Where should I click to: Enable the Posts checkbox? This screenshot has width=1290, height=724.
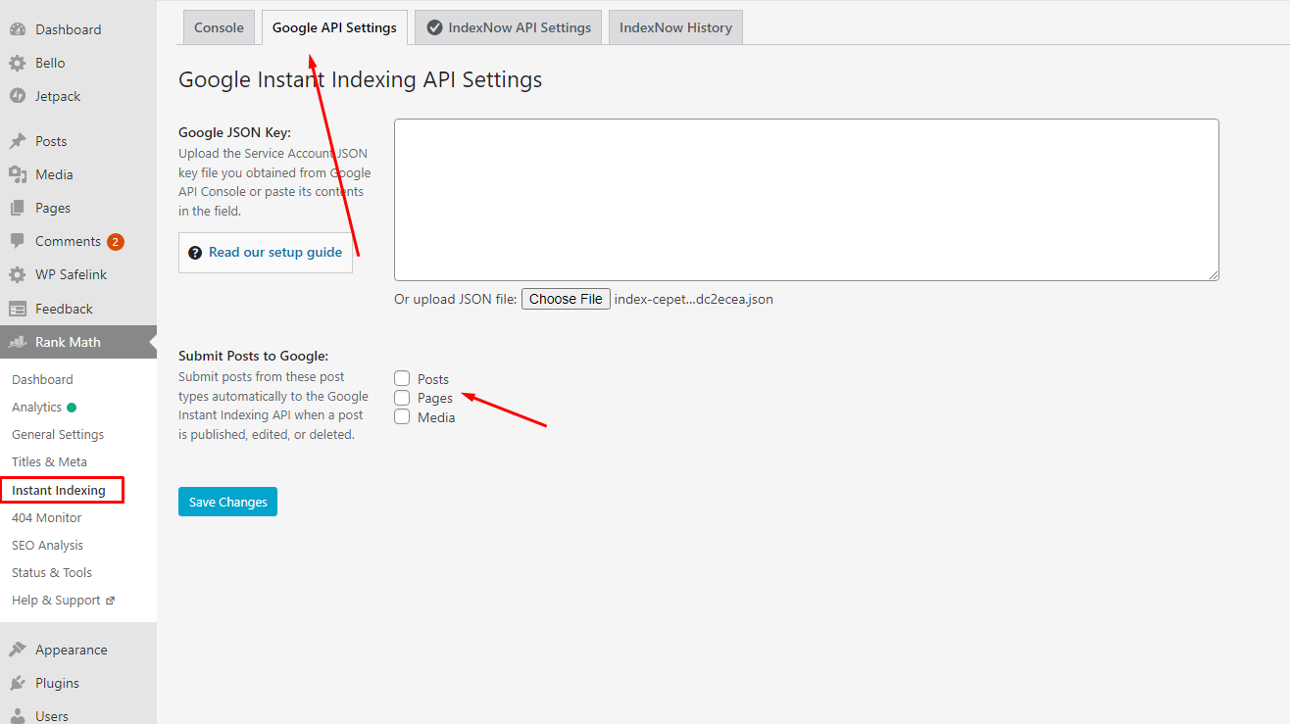point(402,378)
